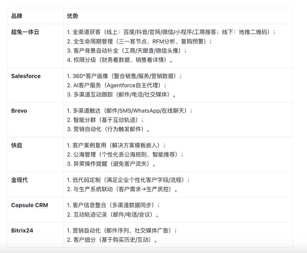The image size is (307, 253).
Task: Click the line 客户信息整合
Action: (113, 205)
